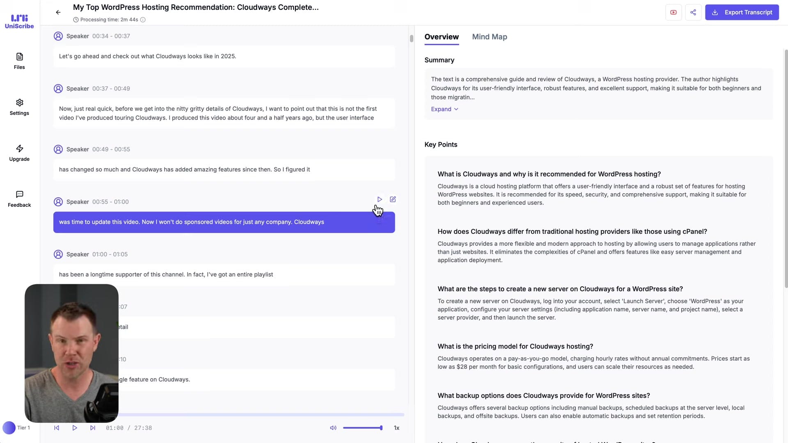Click the transcript title 'My Top WordPress Hosting'
This screenshot has height=443, width=788.
click(x=196, y=7)
